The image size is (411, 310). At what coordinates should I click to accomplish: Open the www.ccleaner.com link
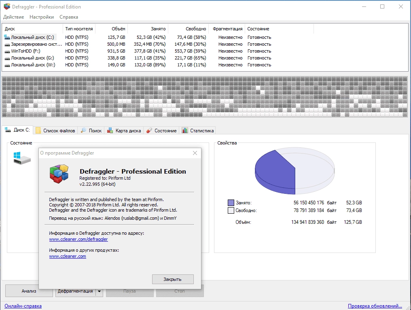coord(68,256)
